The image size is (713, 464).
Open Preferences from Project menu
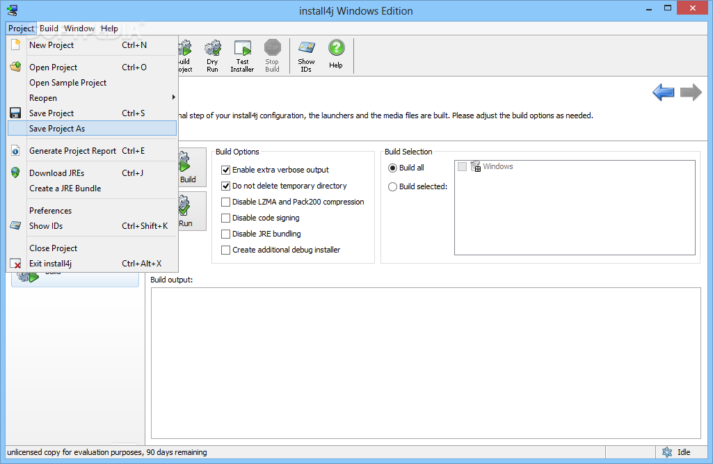point(93,211)
